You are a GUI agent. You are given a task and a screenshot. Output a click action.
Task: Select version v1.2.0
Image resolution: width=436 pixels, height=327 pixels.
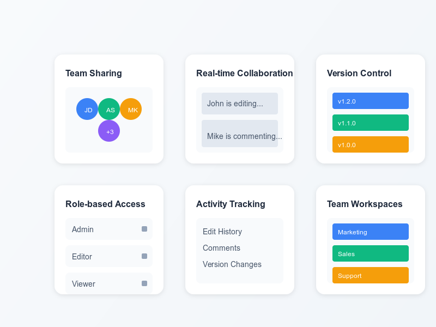[371, 101]
